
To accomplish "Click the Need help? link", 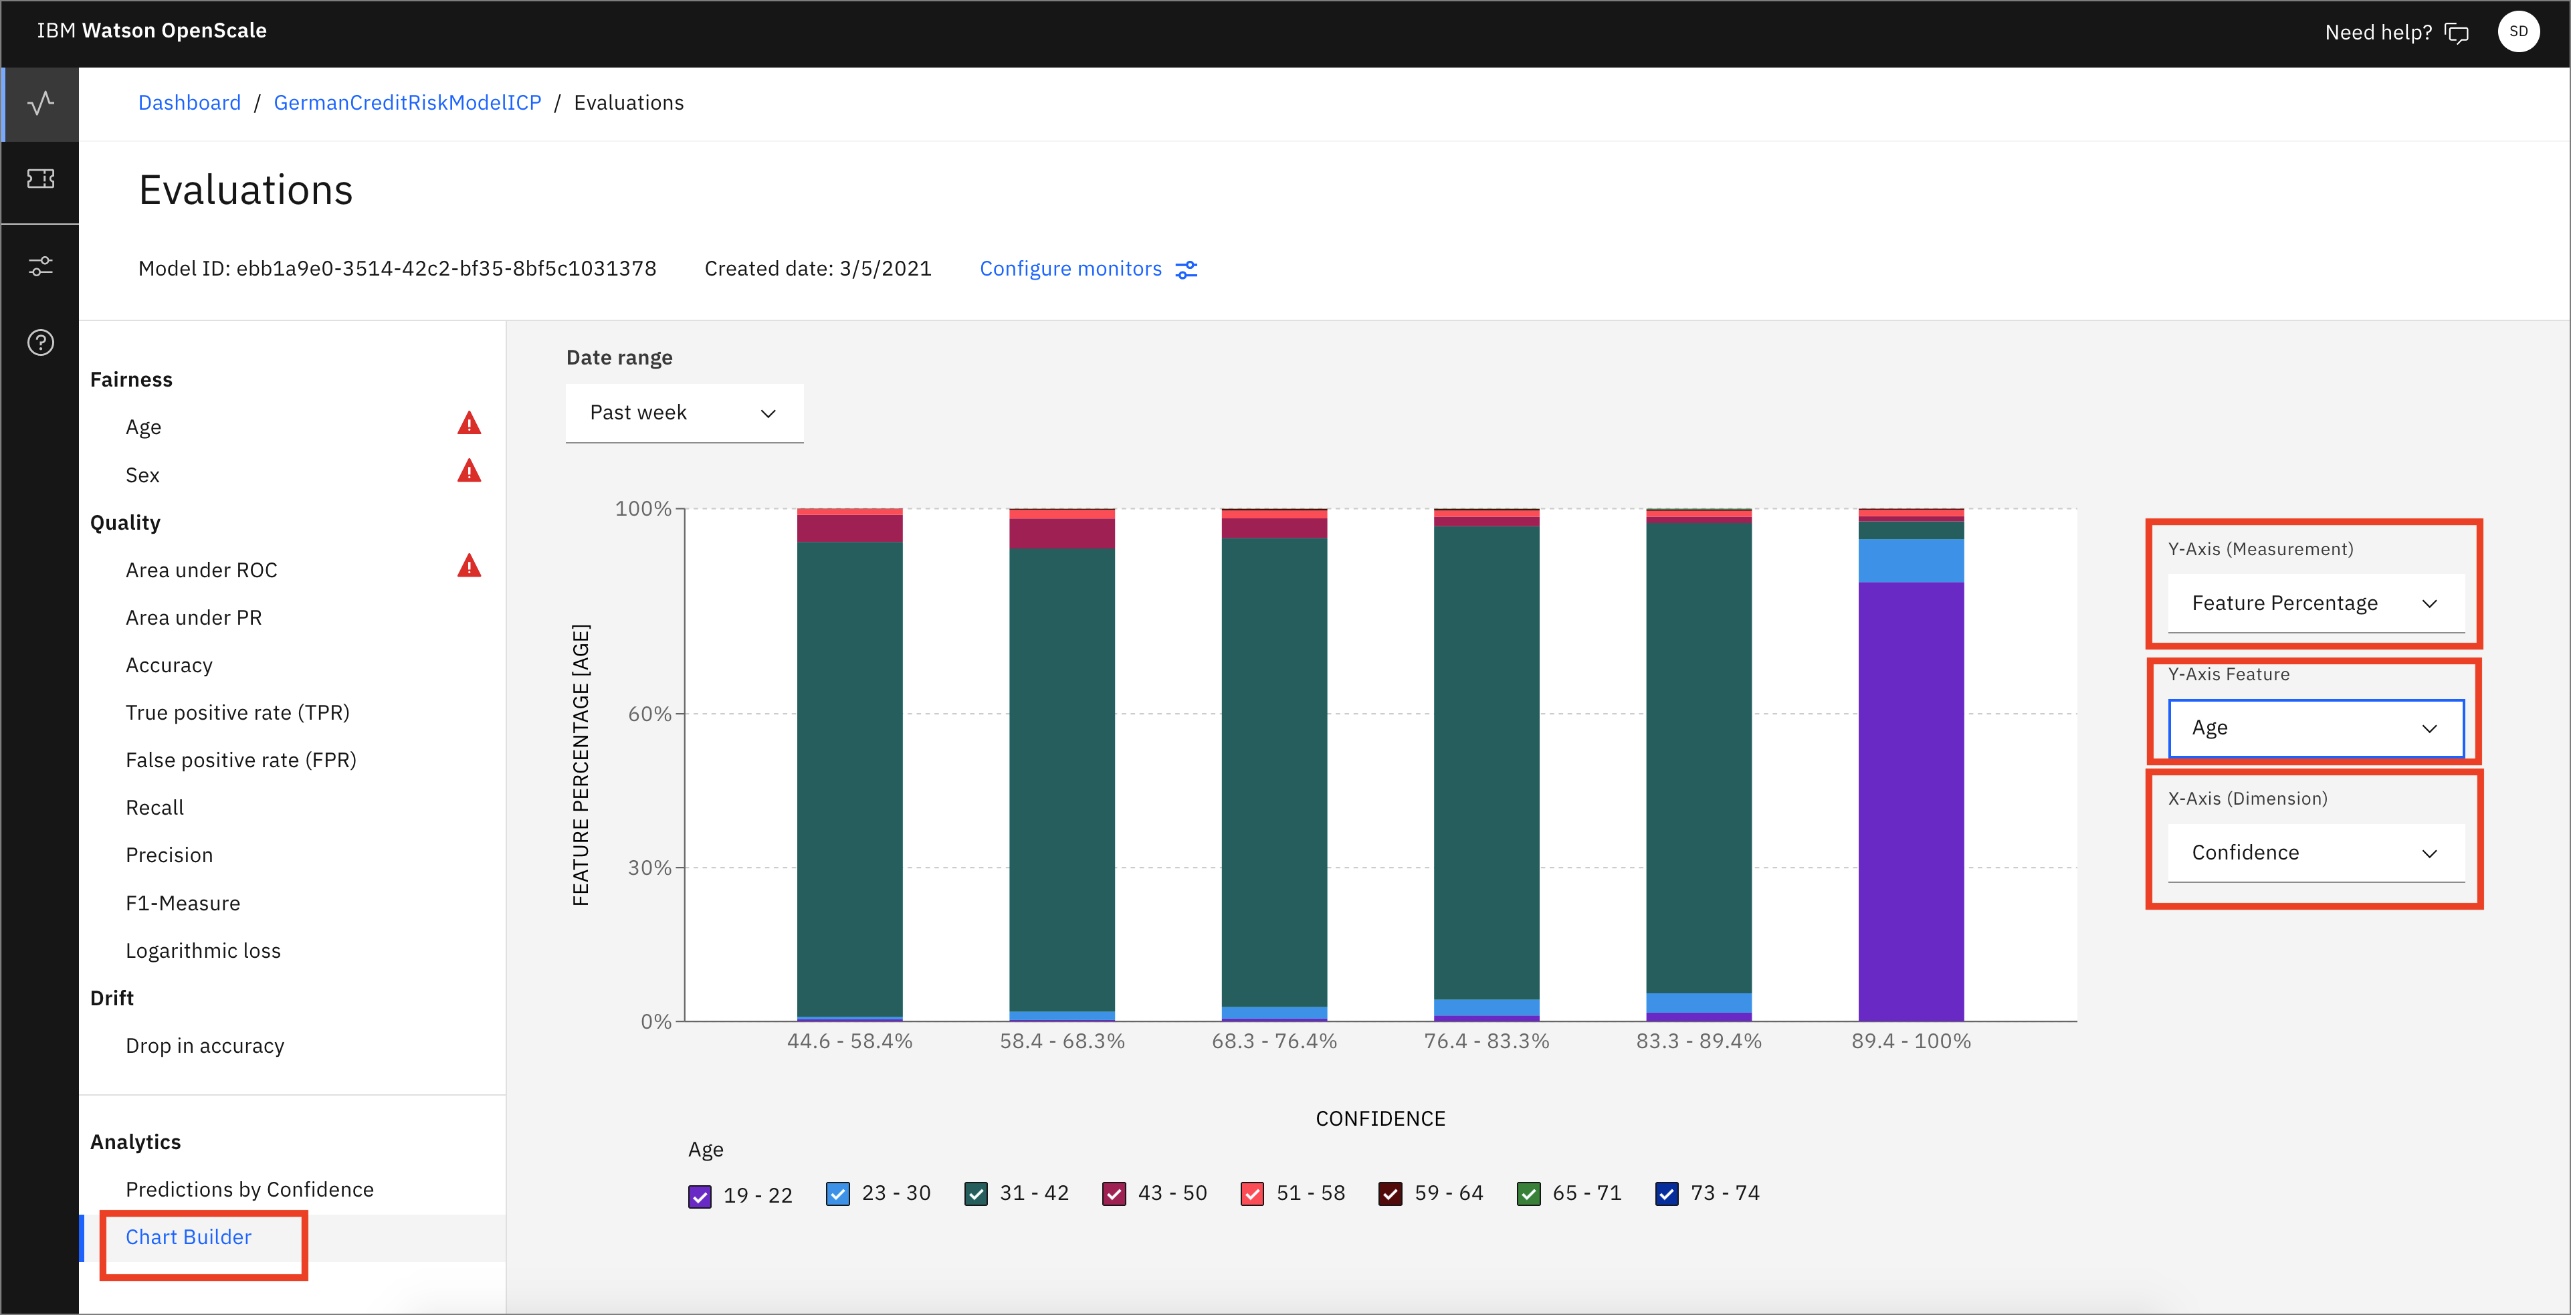I will click(2378, 33).
